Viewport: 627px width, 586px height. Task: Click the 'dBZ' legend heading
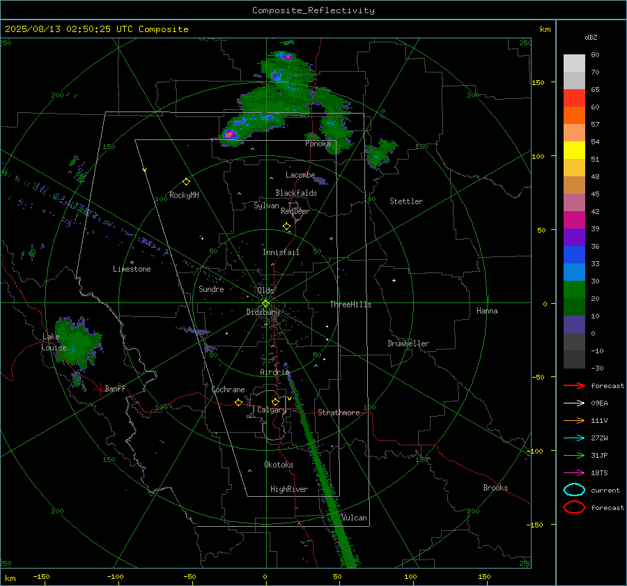point(591,37)
